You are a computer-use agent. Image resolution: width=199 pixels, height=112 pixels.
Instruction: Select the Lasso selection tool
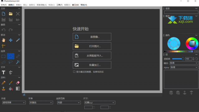[x=11, y=62]
